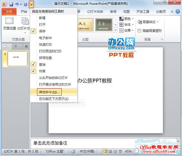Click the PowerPoint application icon in title bar
This screenshot has height=156, width=182.
click(x=4, y=5)
